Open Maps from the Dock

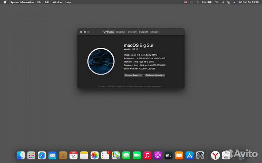click(116, 155)
